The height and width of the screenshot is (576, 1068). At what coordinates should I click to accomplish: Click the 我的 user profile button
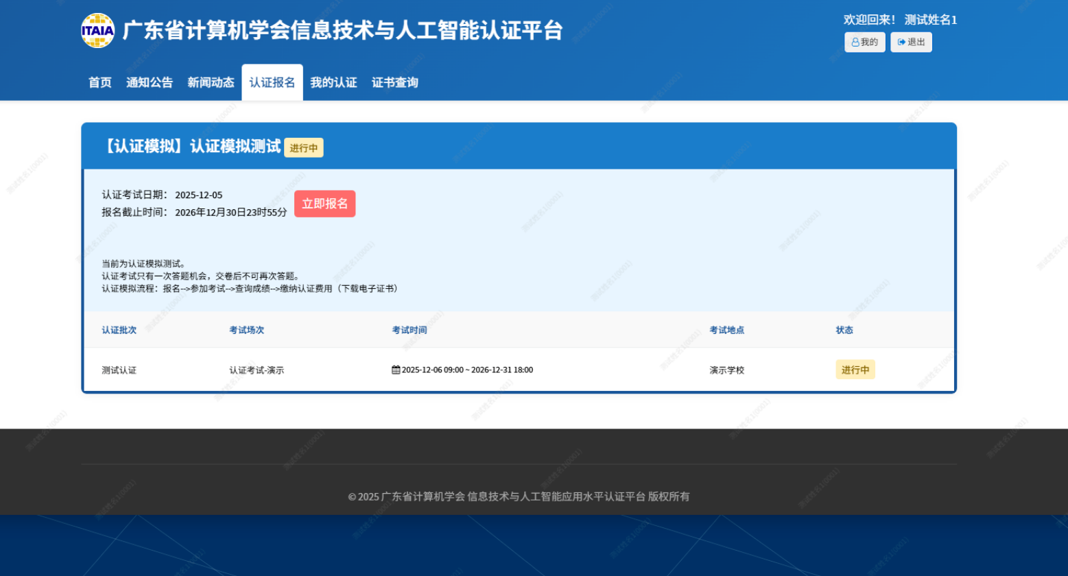[864, 43]
